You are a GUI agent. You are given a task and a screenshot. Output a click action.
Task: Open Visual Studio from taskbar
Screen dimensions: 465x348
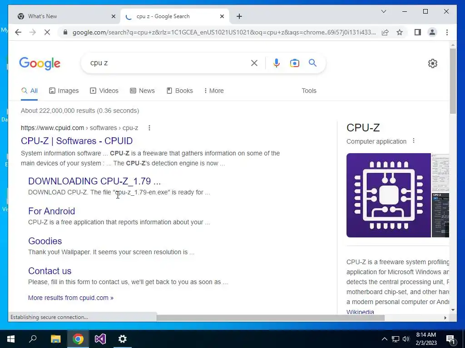coord(100,339)
